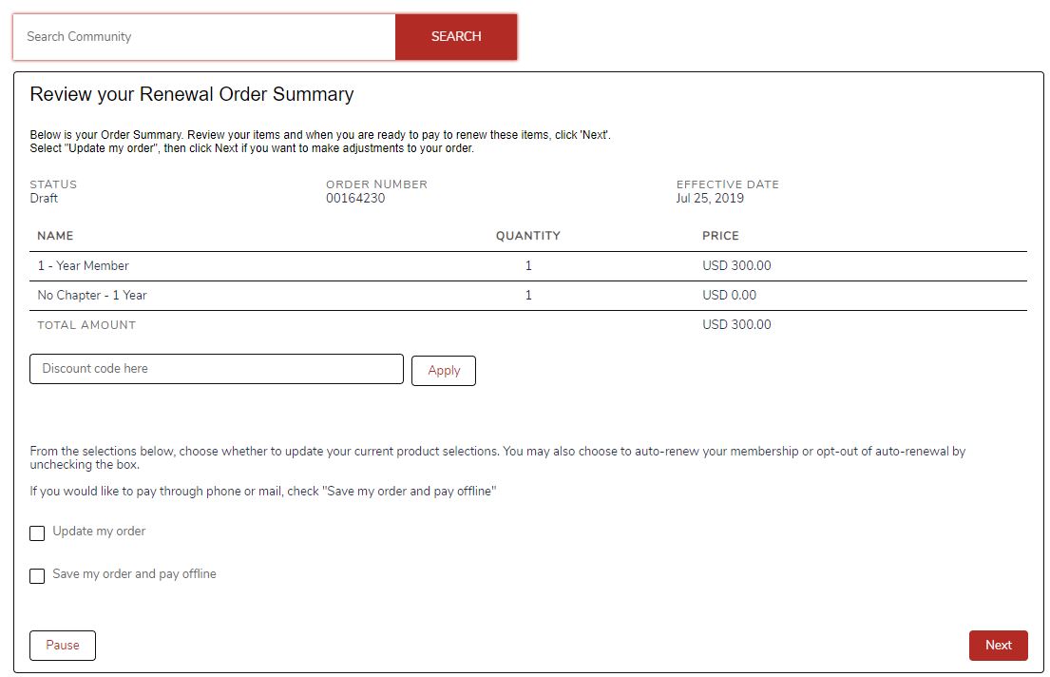The width and height of the screenshot is (1050, 677).
Task: Click the Update my order label text
Action: coord(99,532)
